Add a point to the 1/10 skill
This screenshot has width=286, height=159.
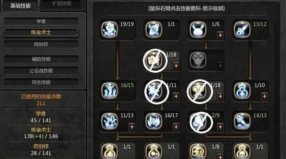pyautogui.click(x=264, y=96)
